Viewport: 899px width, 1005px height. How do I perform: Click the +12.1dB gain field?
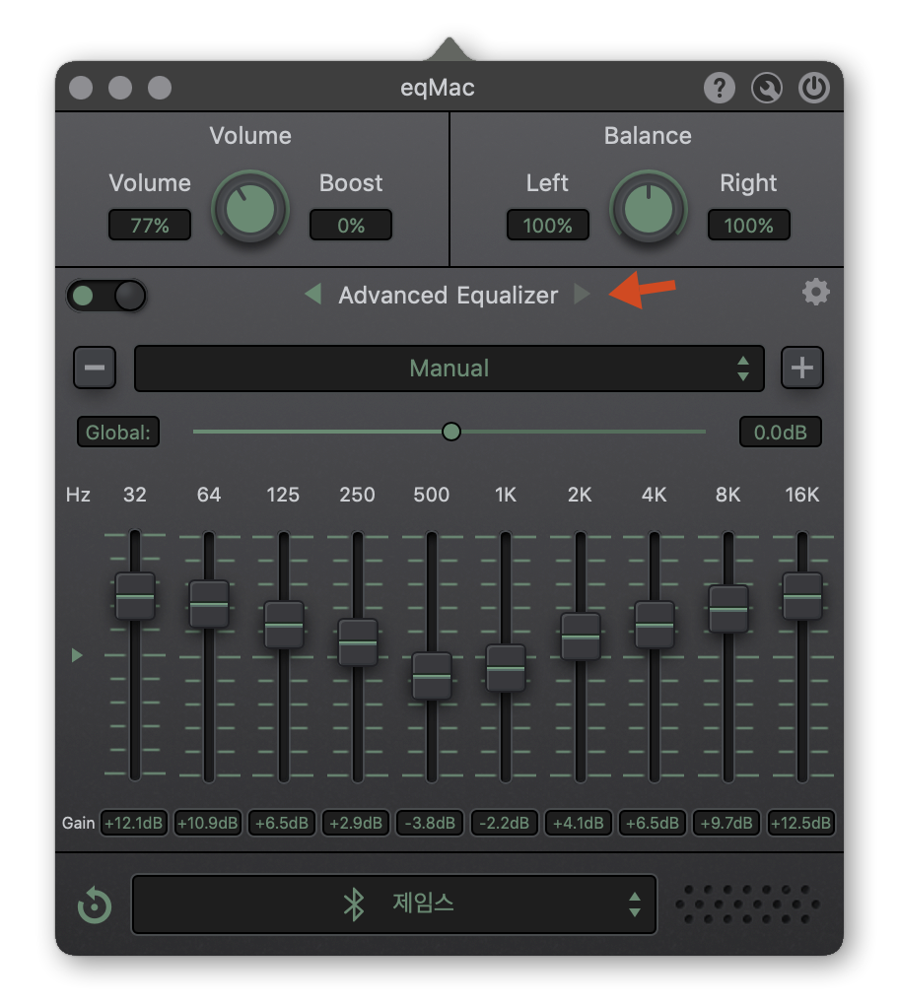pyautogui.click(x=133, y=823)
